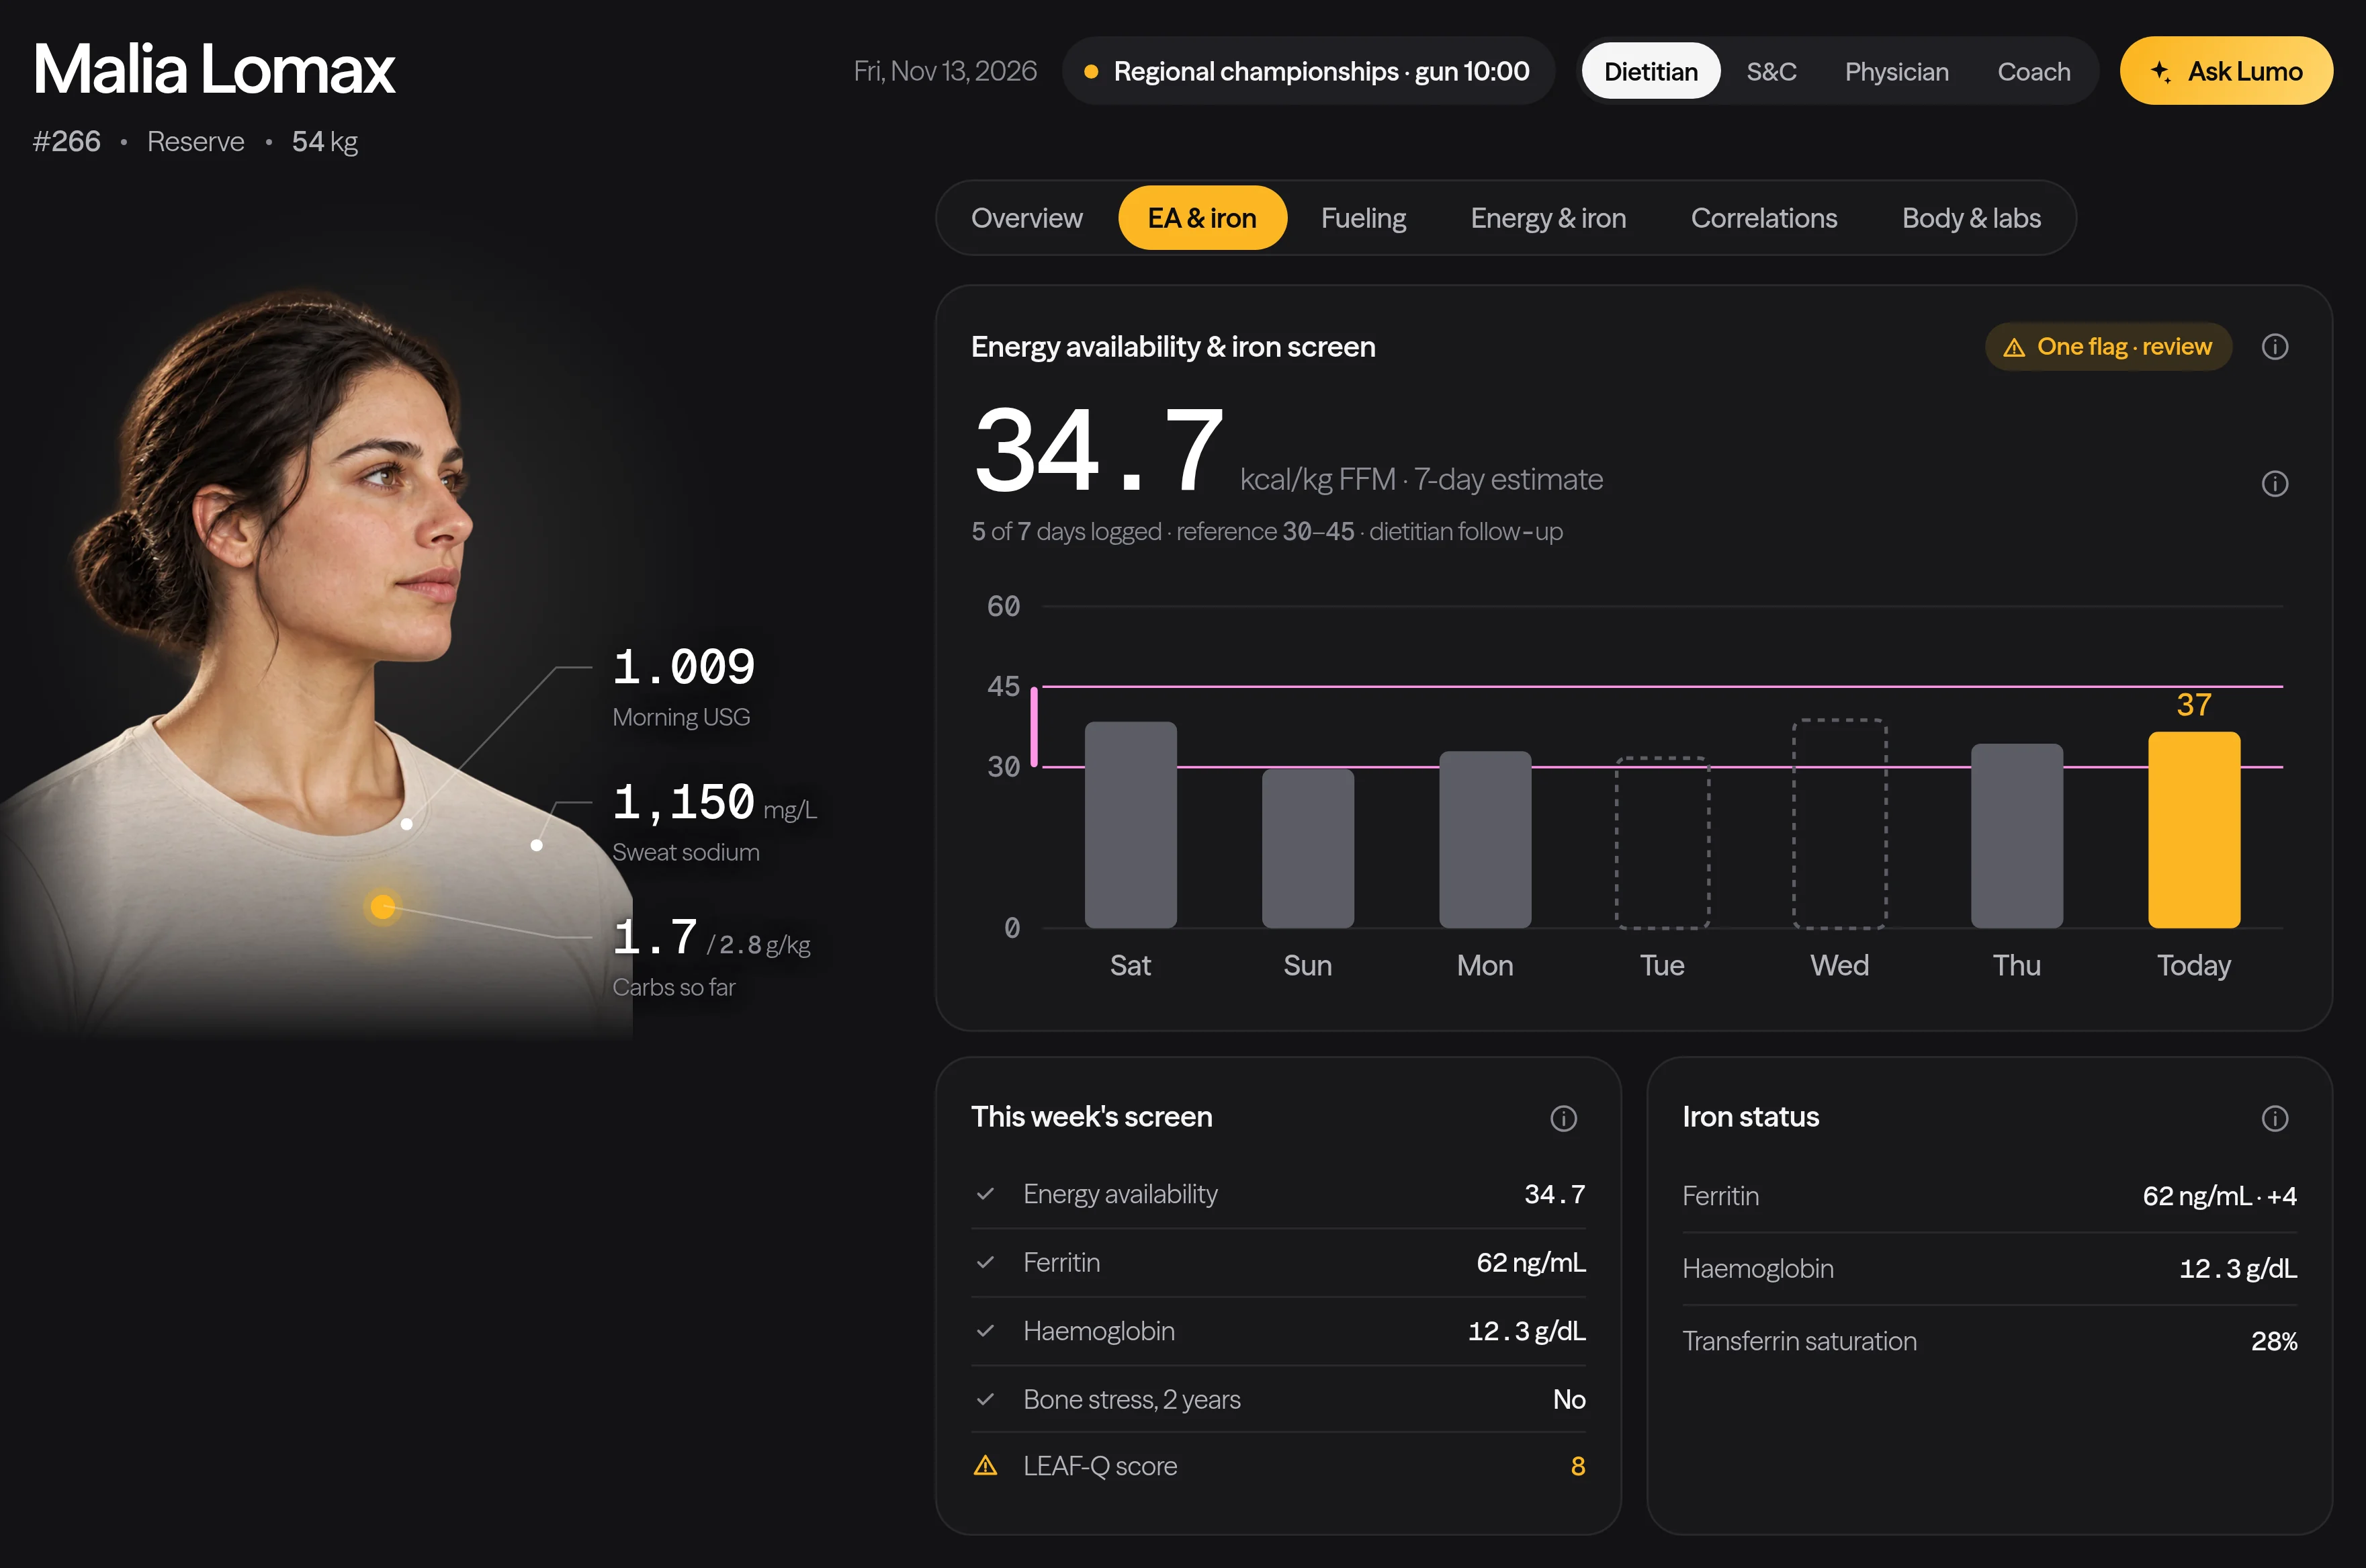Click the 34.7 headline energy availability figure
Viewport: 2366px width, 1568px height.
click(x=1099, y=451)
